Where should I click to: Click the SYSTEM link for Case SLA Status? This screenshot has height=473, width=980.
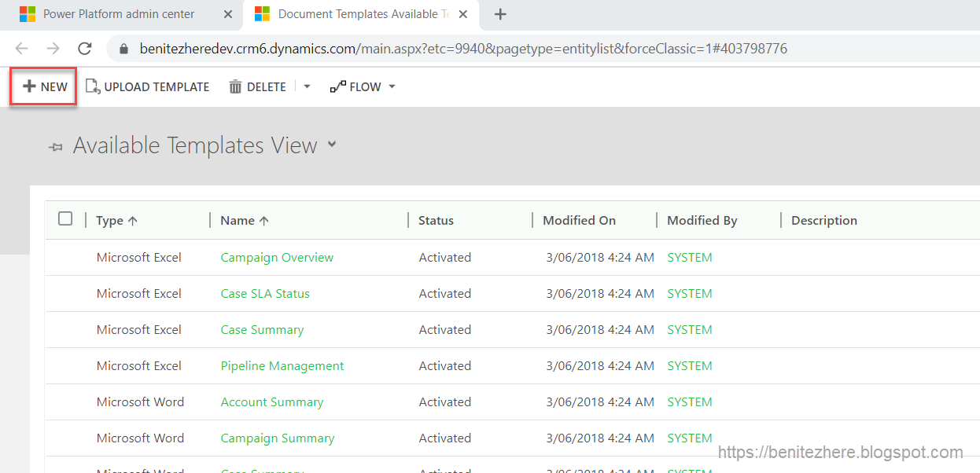[689, 294]
